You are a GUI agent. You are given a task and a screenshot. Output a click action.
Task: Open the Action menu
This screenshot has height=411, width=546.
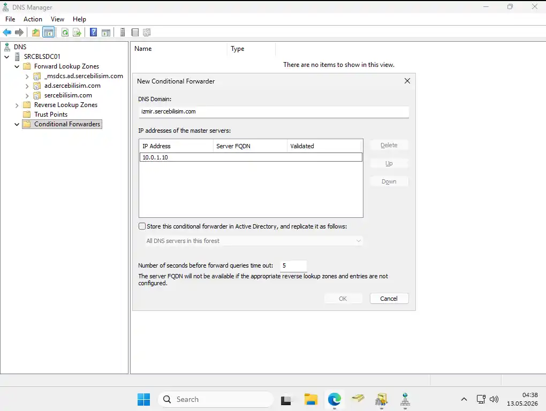click(33, 19)
